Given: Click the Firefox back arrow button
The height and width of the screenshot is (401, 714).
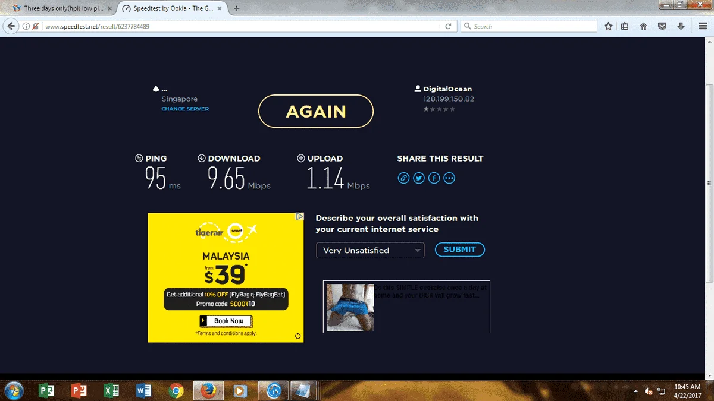Looking at the screenshot, I should [x=11, y=26].
